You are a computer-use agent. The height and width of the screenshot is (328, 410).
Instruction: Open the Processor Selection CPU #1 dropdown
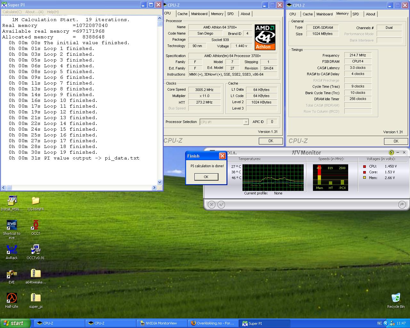[x=224, y=122]
